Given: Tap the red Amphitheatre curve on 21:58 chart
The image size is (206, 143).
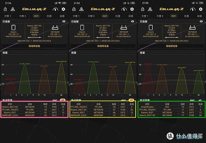Looking at the screenshot, I should pyautogui.click(x=148, y=79).
